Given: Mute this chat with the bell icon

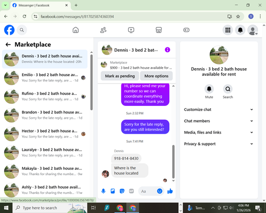Looking at the screenshot, I should click(x=209, y=89).
